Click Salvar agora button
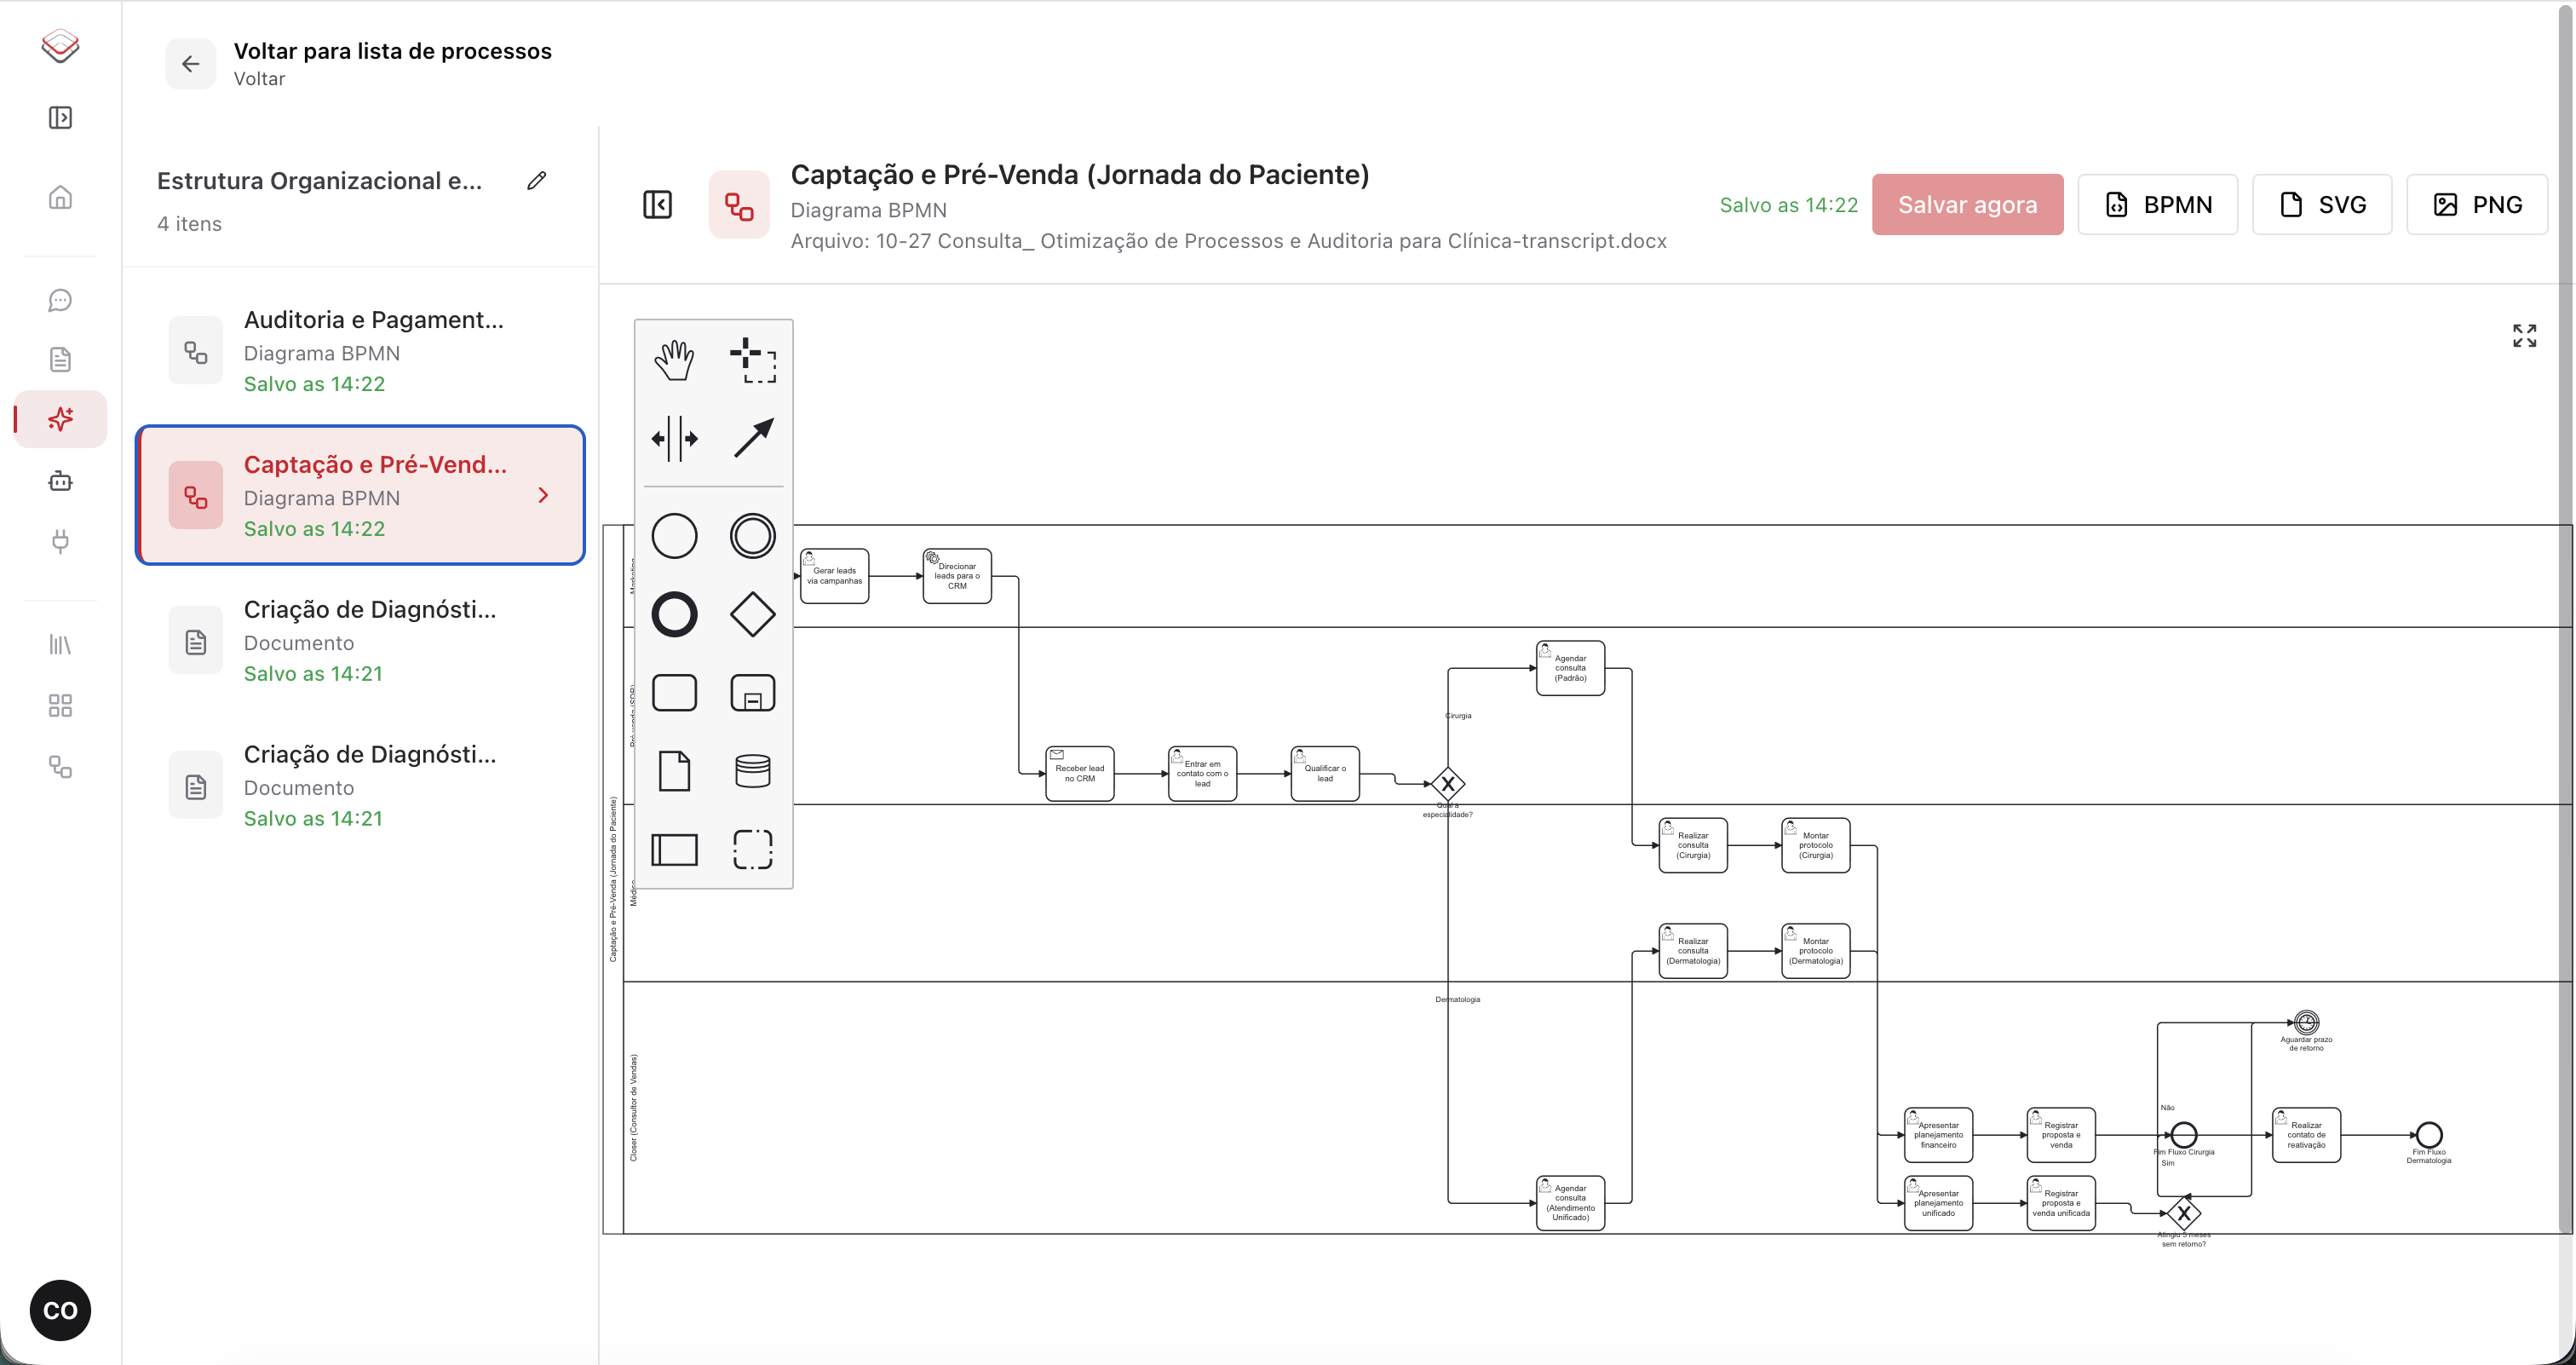The width and height of the screenshot is (2576, 1365). coord(1967,204)
